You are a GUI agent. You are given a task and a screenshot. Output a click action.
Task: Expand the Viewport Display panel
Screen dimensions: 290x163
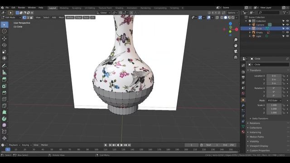click(x=259, y=146)
